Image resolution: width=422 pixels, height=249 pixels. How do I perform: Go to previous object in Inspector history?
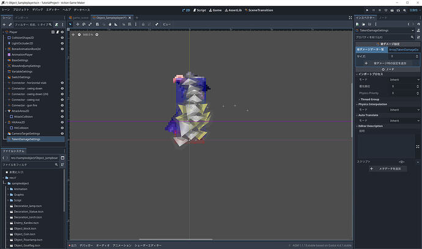409,24
